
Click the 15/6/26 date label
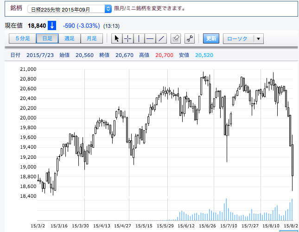click(x=207, y=226)
